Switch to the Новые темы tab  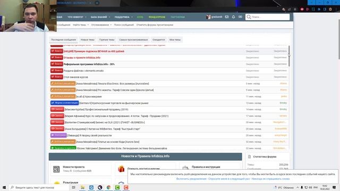[x=87, y=40]
